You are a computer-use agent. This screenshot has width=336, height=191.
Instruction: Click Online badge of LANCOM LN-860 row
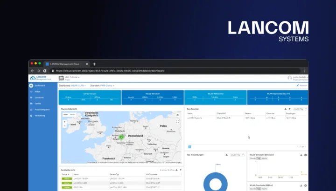tap(67, 183)
